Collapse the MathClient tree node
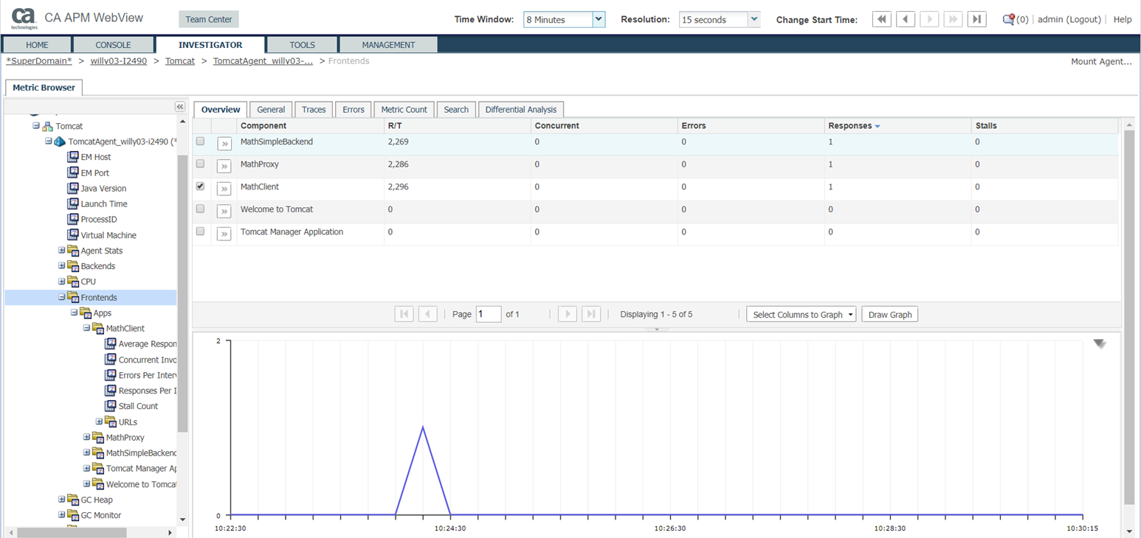Screen dimensions: 1141x538 pyautogui.click(x=86, y=329)
